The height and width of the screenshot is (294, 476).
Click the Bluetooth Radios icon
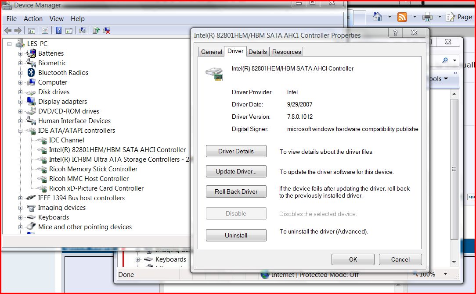click(31, 73)
